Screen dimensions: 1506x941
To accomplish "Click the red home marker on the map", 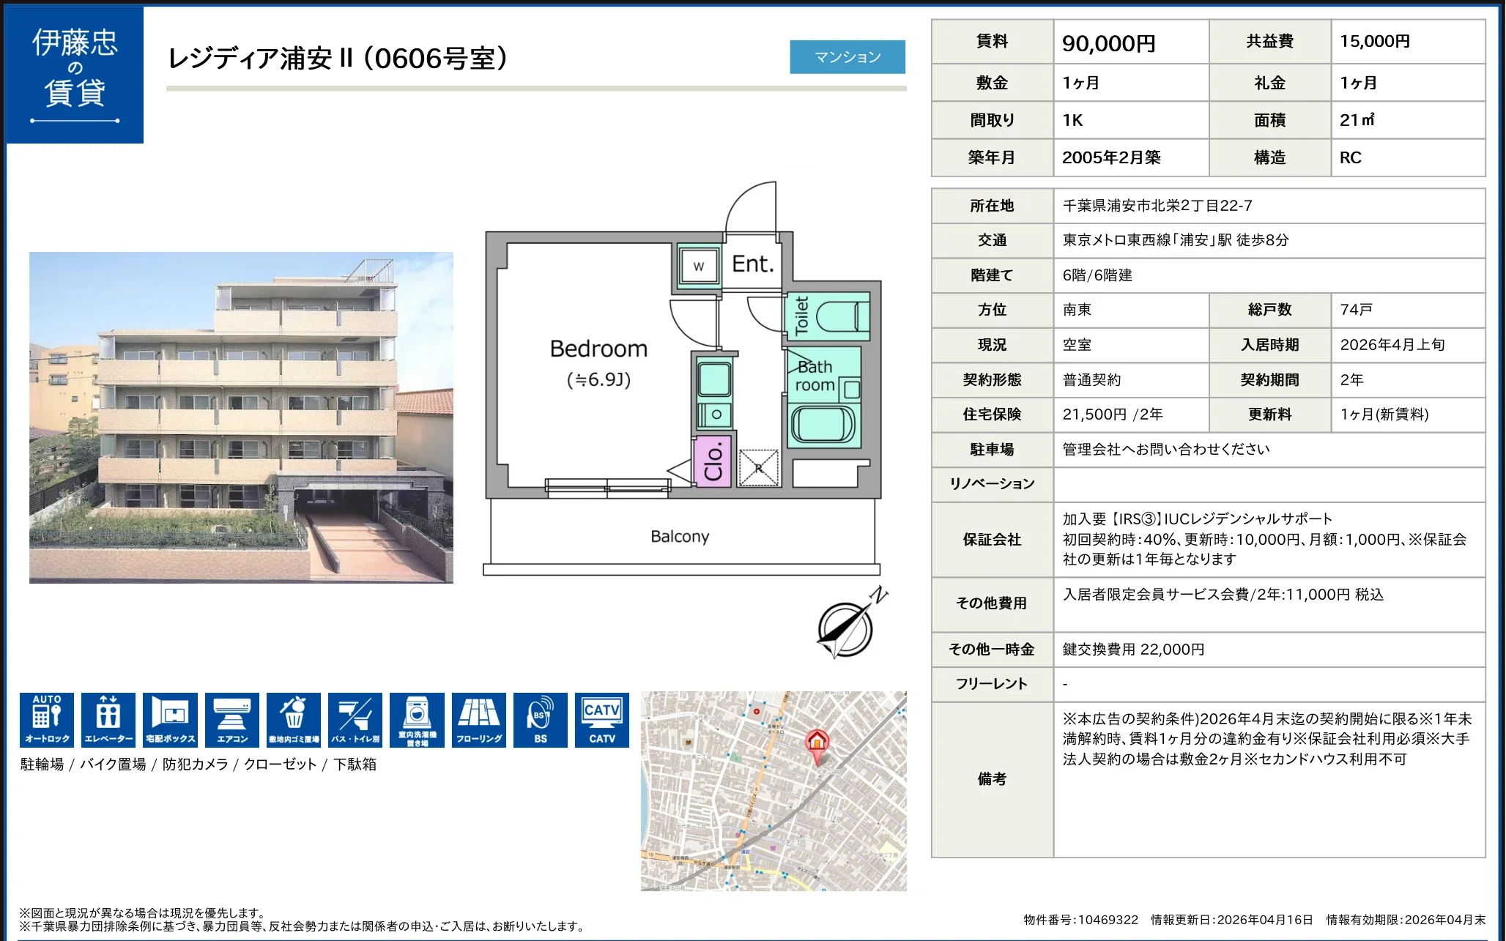I will 817,742.
